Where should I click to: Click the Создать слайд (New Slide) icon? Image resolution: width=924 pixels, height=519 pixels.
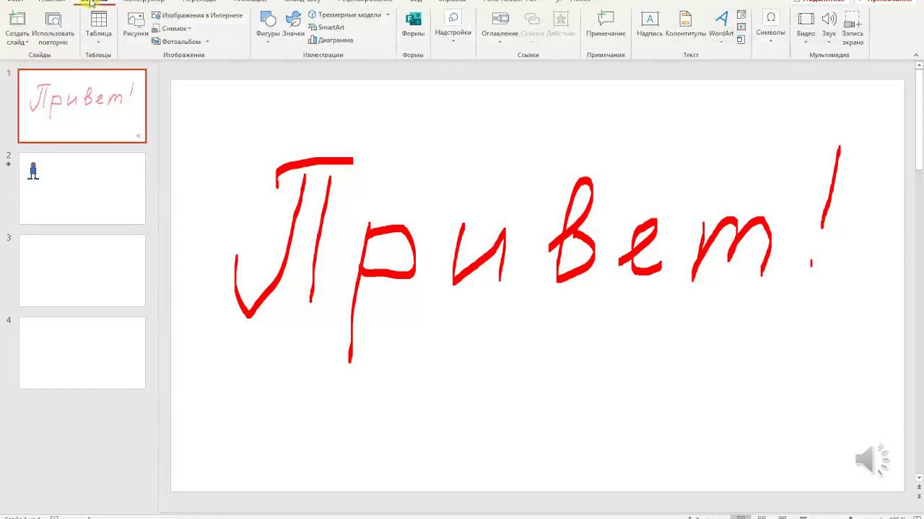(x=17, y=19)
